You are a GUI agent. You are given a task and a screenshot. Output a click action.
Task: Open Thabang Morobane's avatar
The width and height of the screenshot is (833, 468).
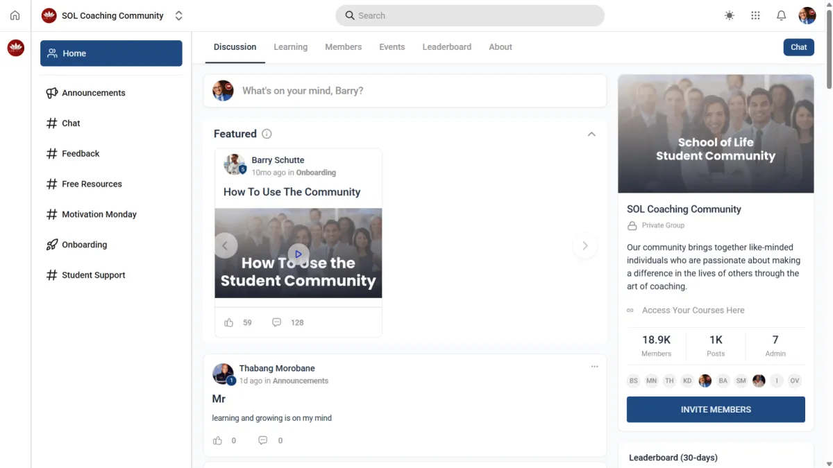coord(224,374)
